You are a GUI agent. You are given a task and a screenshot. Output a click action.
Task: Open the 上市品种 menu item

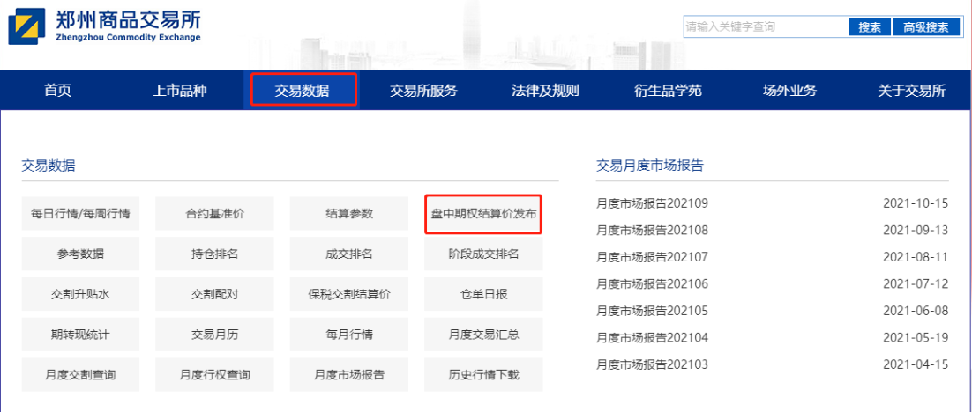click(x=180, y=91)
